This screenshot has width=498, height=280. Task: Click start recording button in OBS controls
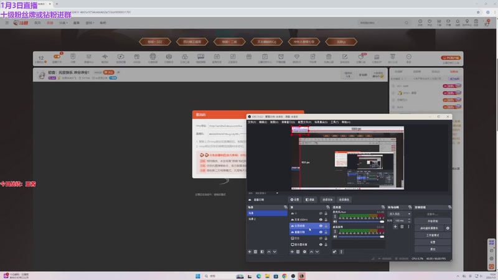(433, 222)
